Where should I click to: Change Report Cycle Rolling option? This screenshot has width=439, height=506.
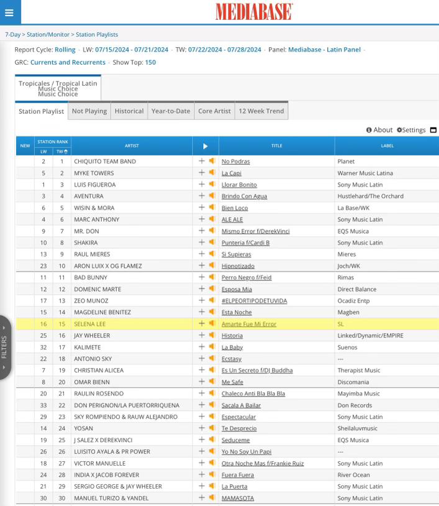[65, 50]
